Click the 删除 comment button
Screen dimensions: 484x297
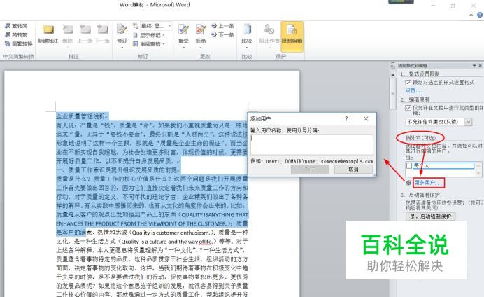tap(68, 34)
